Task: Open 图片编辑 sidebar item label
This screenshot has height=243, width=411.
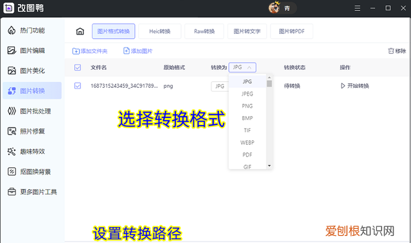Action: tap(33, 51)
